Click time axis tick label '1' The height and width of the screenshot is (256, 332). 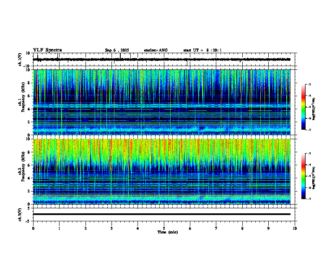[x=59, y=228]
